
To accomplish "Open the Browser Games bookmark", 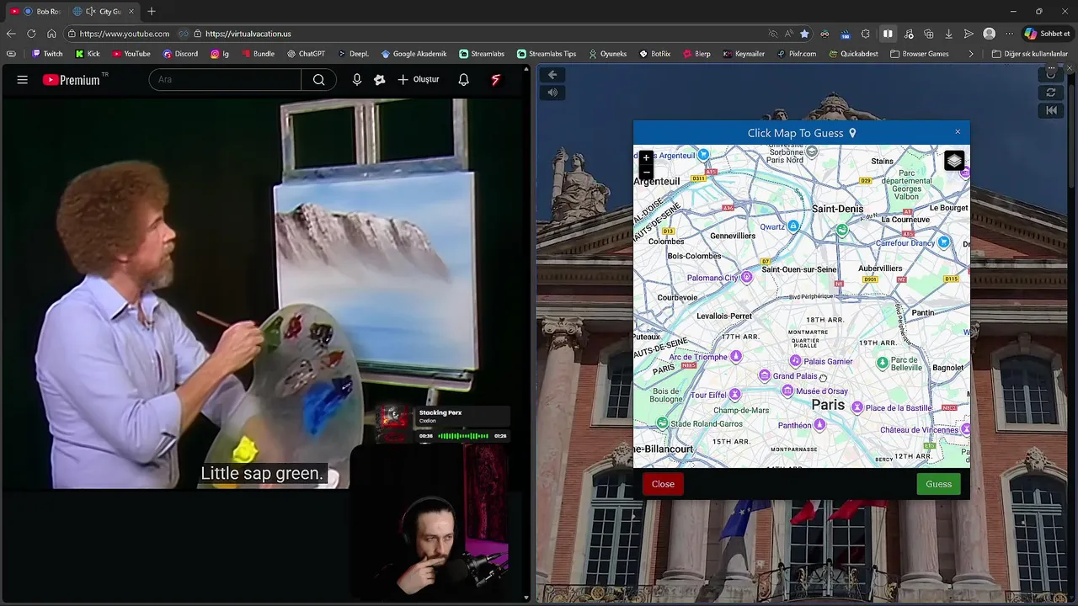I will tap(919, 54).
